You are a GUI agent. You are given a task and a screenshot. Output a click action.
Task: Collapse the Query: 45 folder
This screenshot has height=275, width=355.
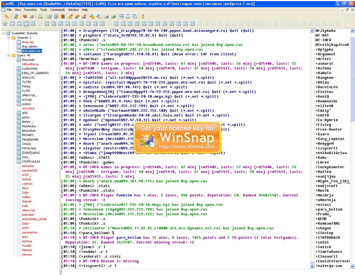point(9,55)
